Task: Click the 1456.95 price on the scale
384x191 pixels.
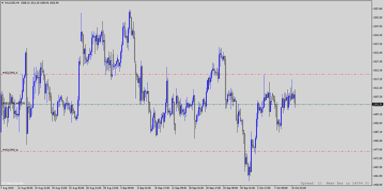Action: (x=377, y=185)
